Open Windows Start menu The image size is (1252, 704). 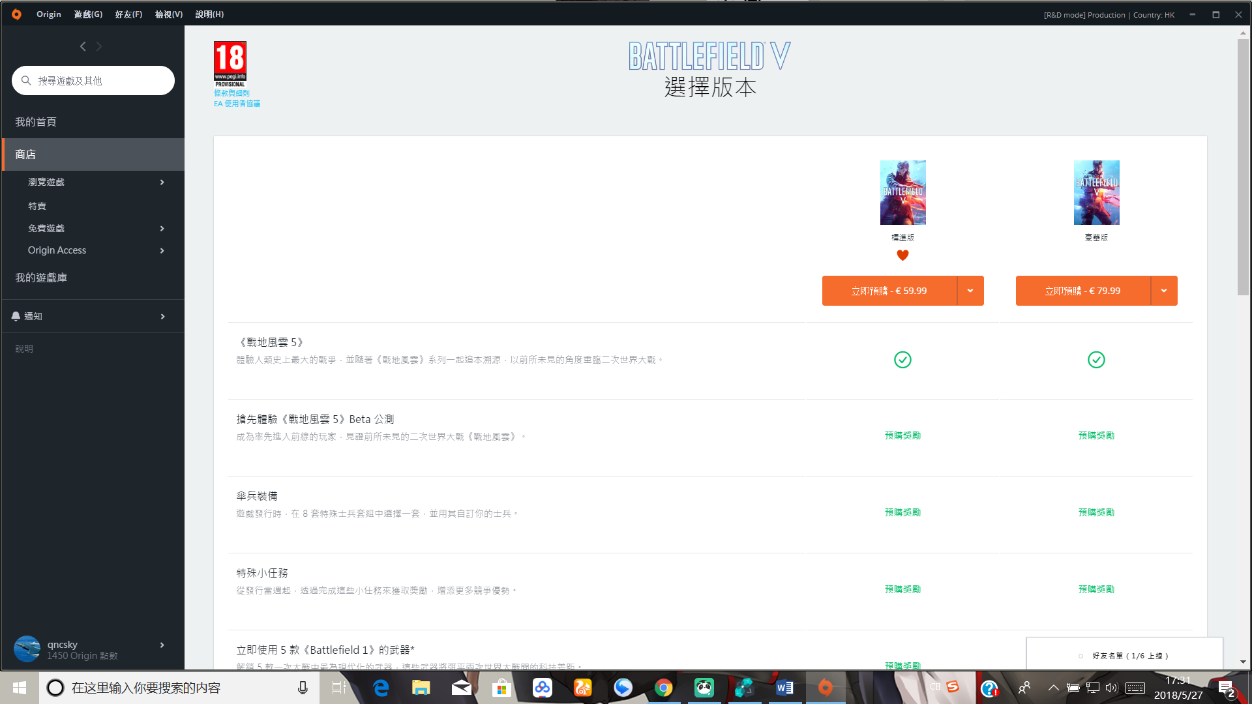(x=20, y=688)
